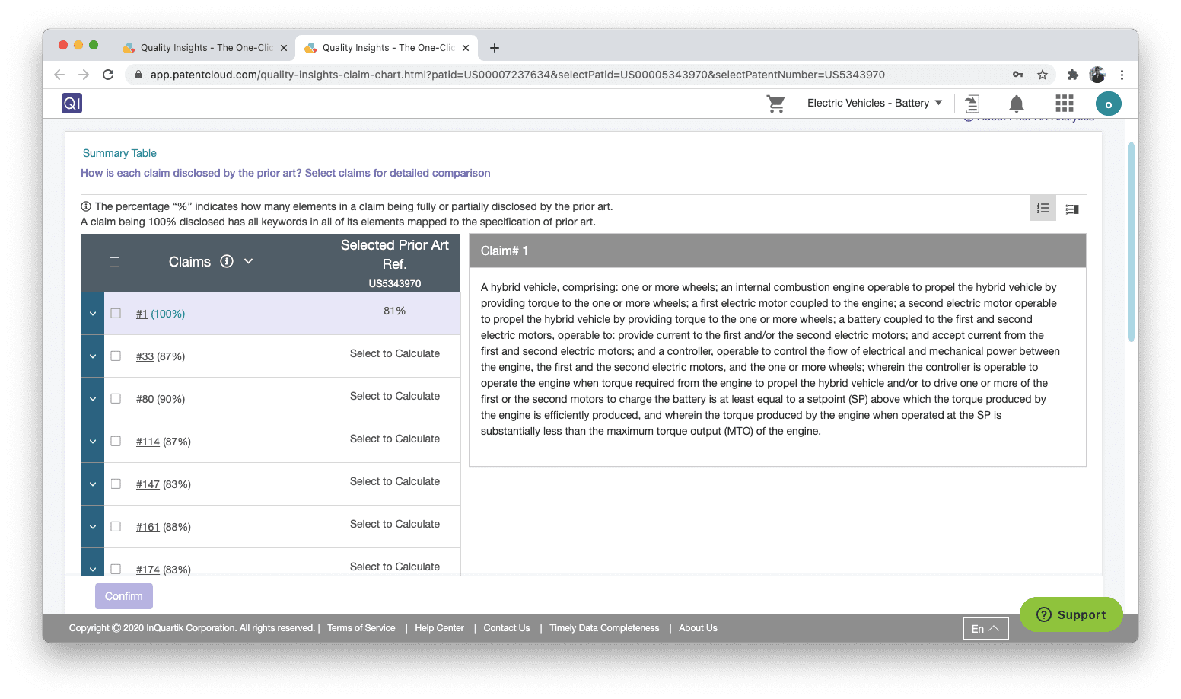Expand the claim #161 row chevron
This screenshot has height=699, width=1181.
[93, 527]
